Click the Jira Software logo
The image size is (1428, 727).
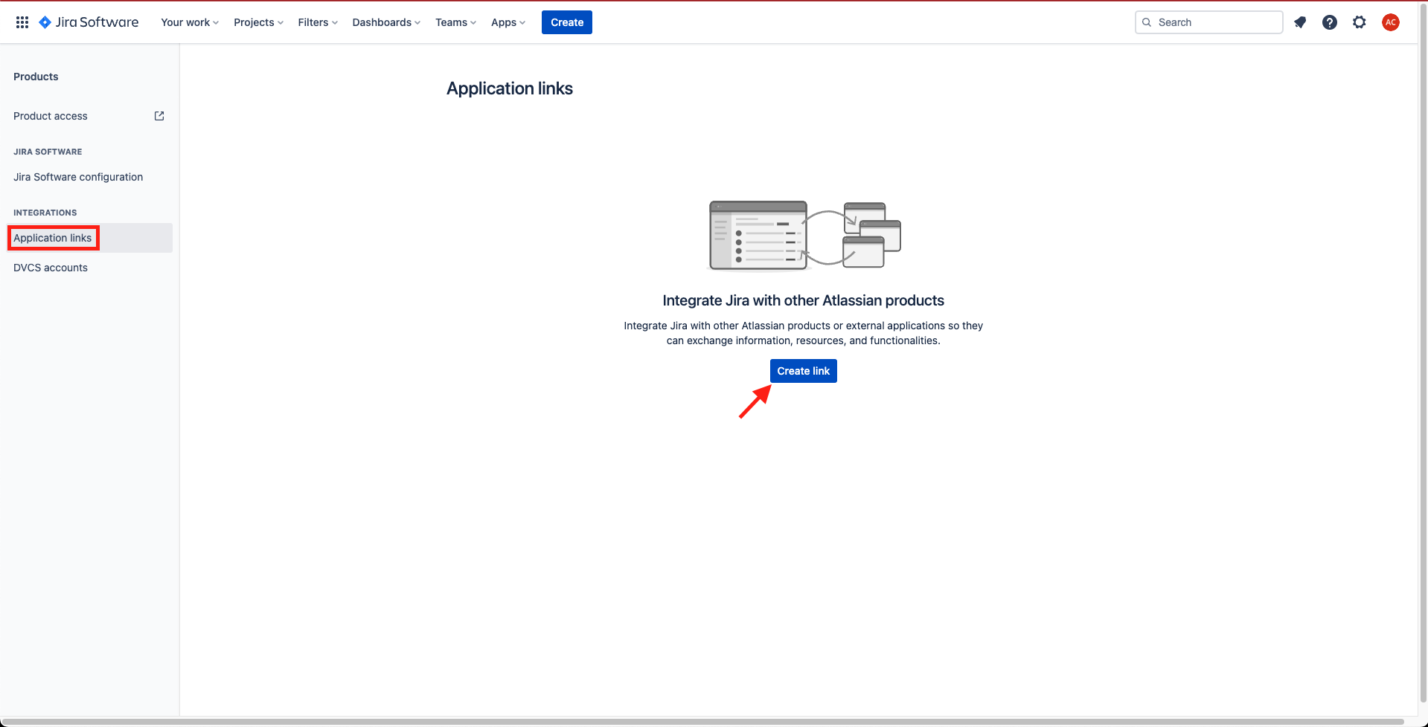[x=89, y=22]
